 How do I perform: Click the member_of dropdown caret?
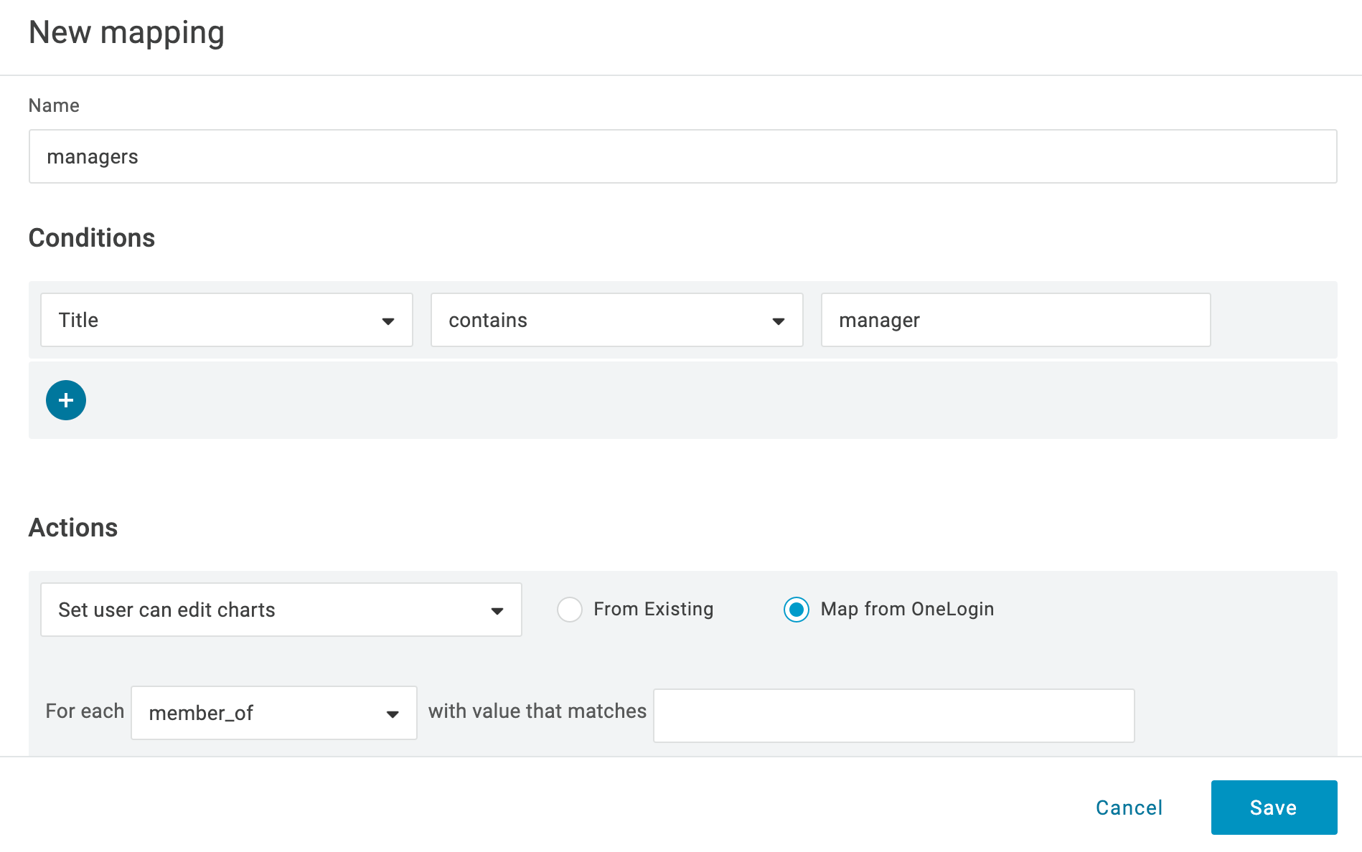tap(393, 714)
